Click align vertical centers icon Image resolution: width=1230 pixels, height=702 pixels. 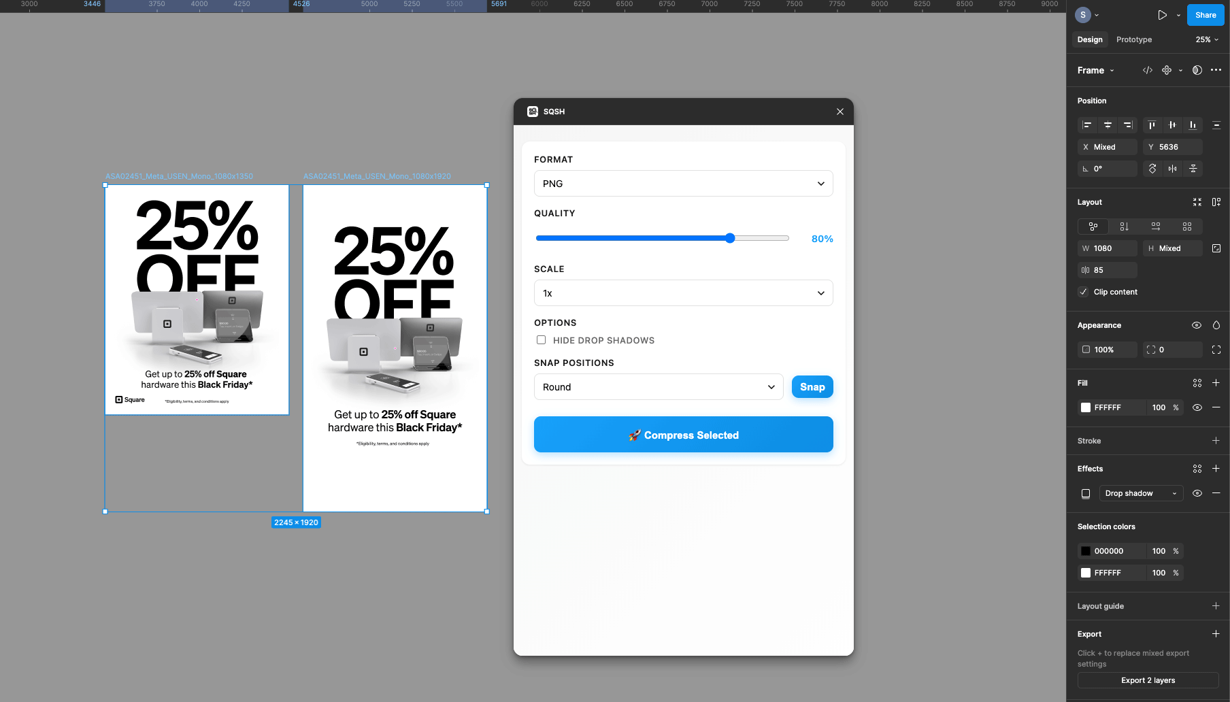click(x=1172, y=125)
